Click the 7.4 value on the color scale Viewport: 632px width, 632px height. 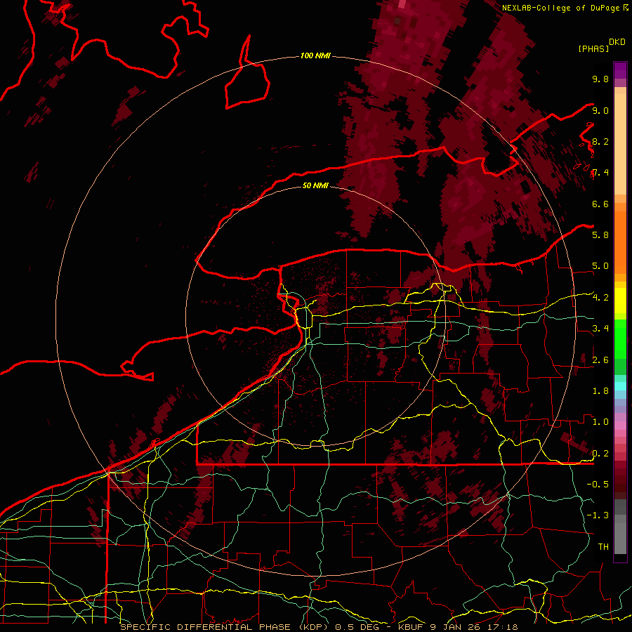(x=600, y=173)
